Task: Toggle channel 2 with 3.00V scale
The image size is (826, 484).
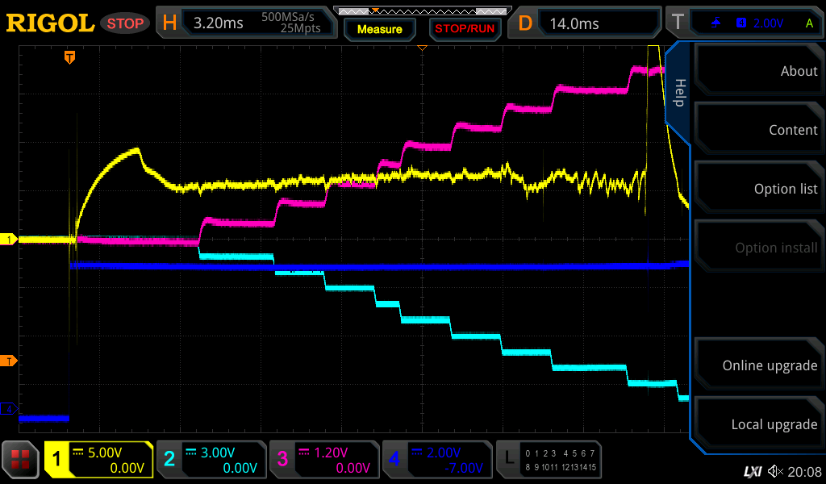Action: tap(211, 460)
